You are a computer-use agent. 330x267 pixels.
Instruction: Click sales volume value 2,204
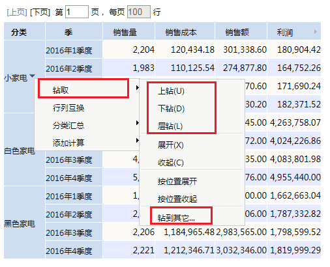[x=143, y=49]
